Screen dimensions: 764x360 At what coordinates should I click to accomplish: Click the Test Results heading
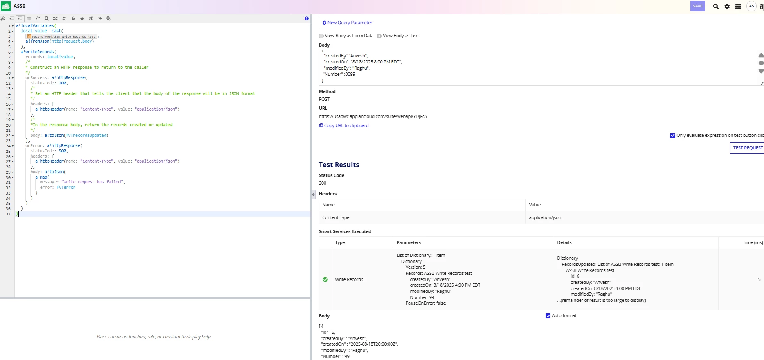click(x=339, y=165)
